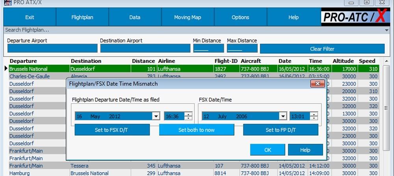394x176 pixels.
Task: Click the flightplan time field 16:36
Action: click(175, 116)
